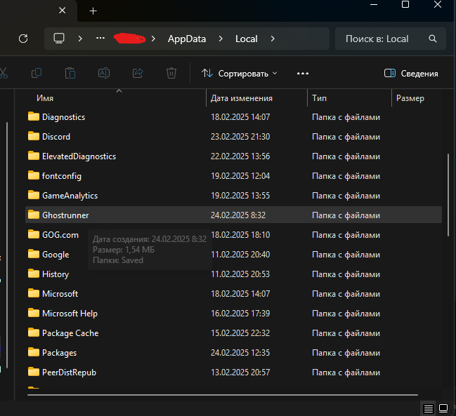Click the folder icon next to Microsoft Help
456x416 pixels.
[x=34, y=313]
